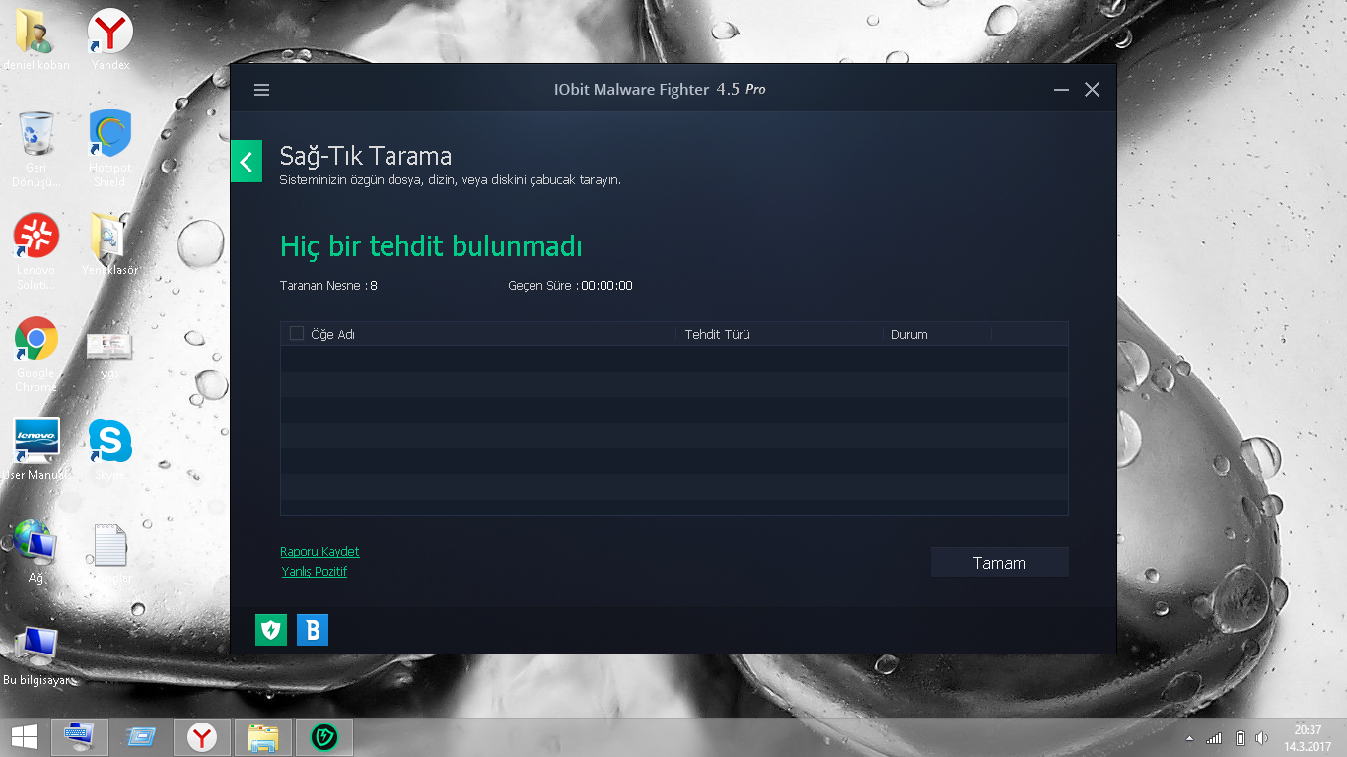Click the battery tray icon

pos(1241,738)
